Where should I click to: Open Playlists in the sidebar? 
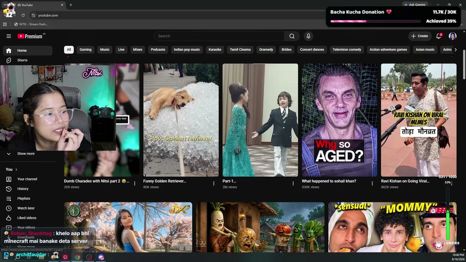point(28,198)
